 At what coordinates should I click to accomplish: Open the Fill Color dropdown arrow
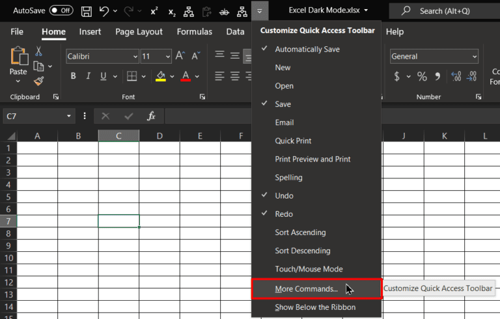(172, 76)
